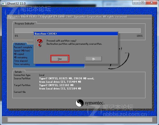Screen dimensions: 159x125
Task: Click the Statistics panel heading
Action: [20, 44]
